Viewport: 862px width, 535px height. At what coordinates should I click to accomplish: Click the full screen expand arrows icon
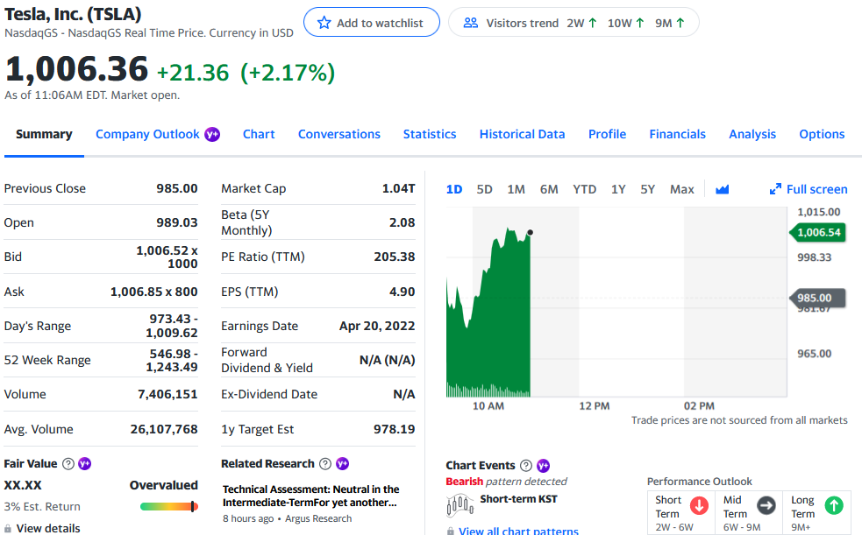point(775,189)
